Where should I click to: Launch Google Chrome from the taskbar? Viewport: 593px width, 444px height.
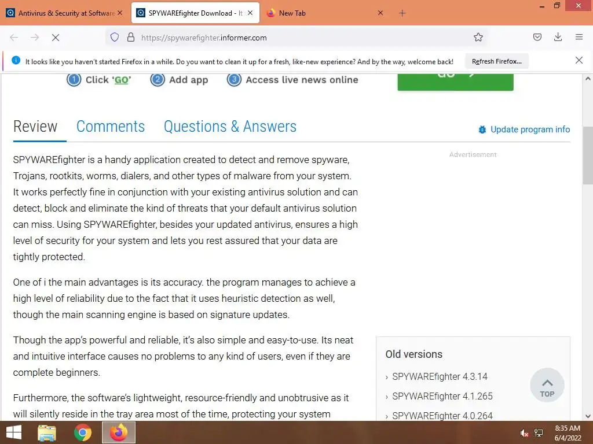[82, 432]
